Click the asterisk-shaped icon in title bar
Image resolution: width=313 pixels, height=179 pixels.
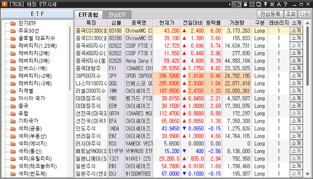(x=272, y=4)
